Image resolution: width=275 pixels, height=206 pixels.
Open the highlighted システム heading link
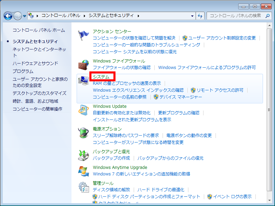pyautogui.click(x=101, y=77)
